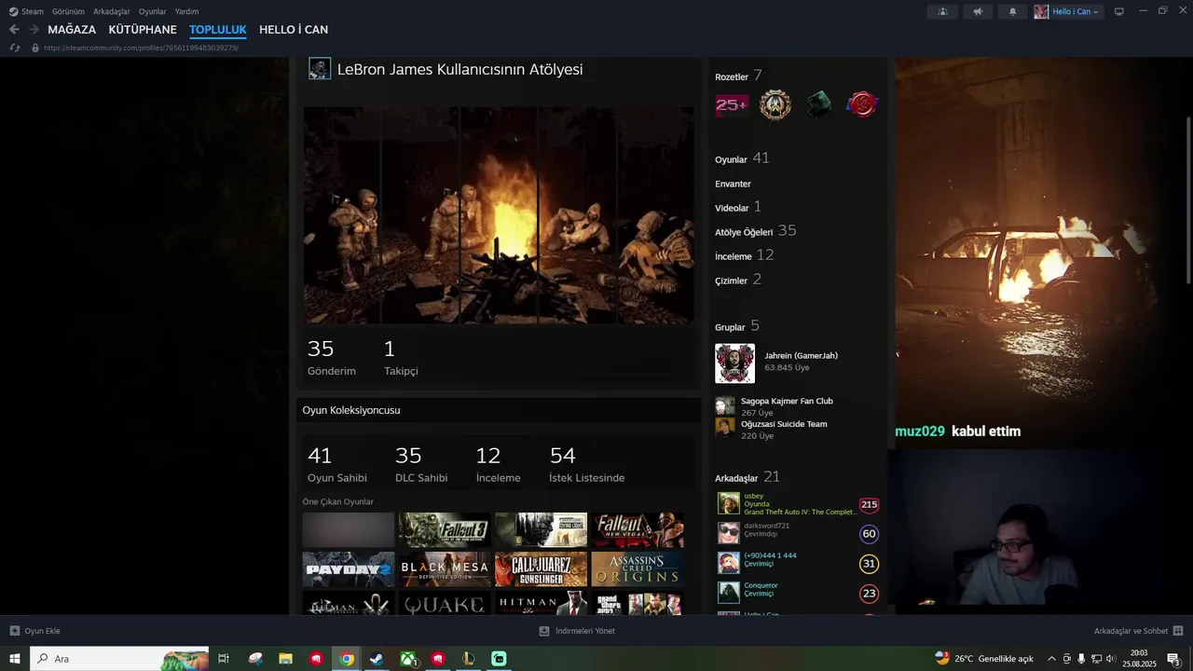Open 35 DLC Sahibi stat

pyautogui.click(x=421, y=464)
